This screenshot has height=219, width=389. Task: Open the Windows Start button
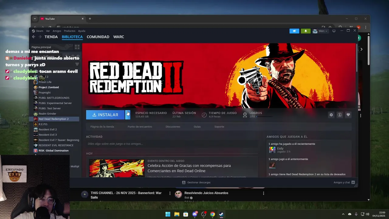[168, 214]
